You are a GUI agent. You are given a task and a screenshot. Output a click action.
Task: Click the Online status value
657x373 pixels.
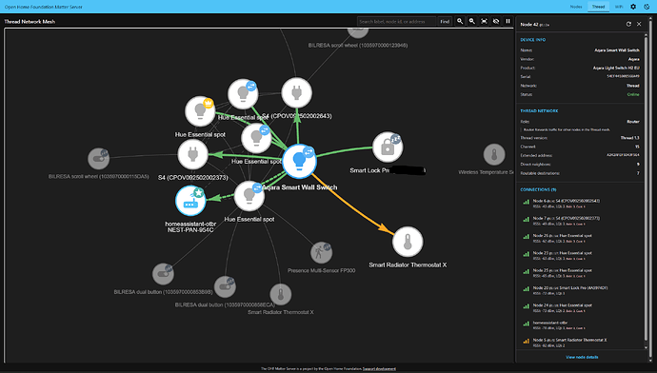pos(633,94)
